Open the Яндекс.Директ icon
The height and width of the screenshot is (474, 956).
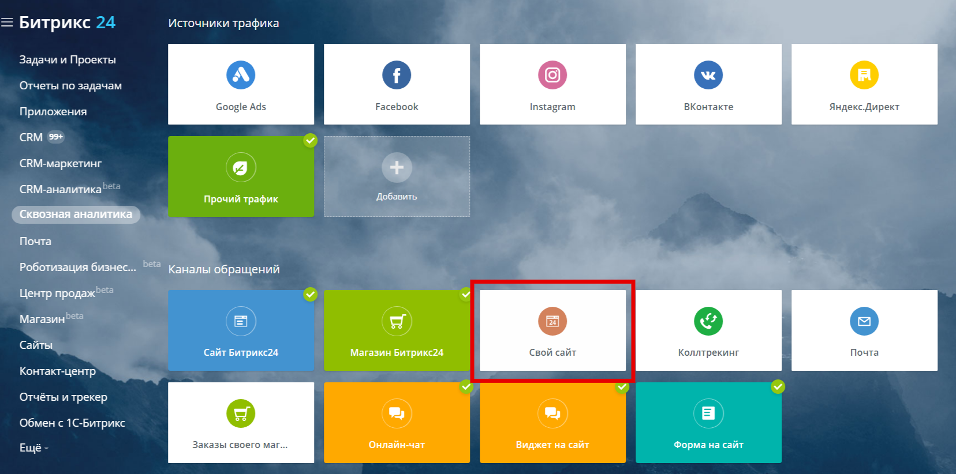coord(864,75)
